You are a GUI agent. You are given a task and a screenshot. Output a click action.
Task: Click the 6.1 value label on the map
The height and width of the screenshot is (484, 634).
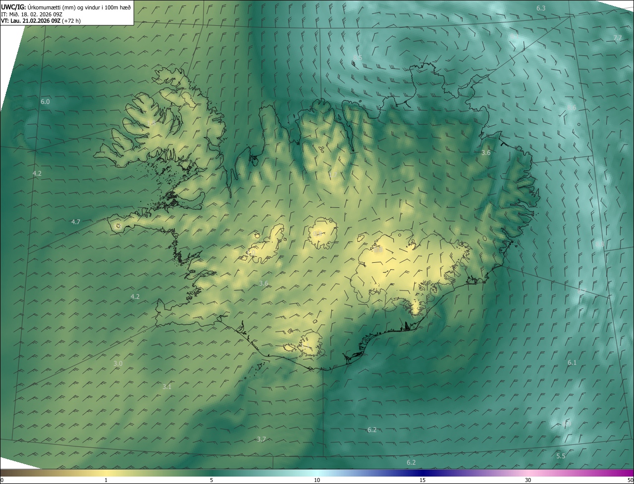pyautogui.click(x=572, y=363)
